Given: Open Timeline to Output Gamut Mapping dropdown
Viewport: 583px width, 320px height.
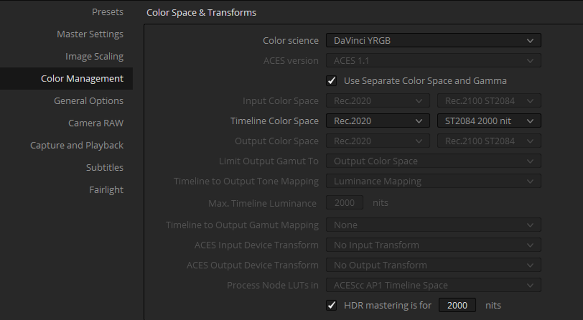Looking at the screenshot, I should click(x=434, y=225).
